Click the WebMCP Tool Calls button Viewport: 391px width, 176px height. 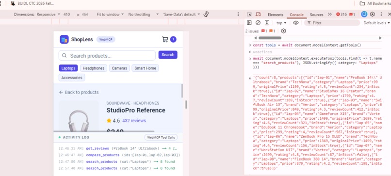pos(161,137)
